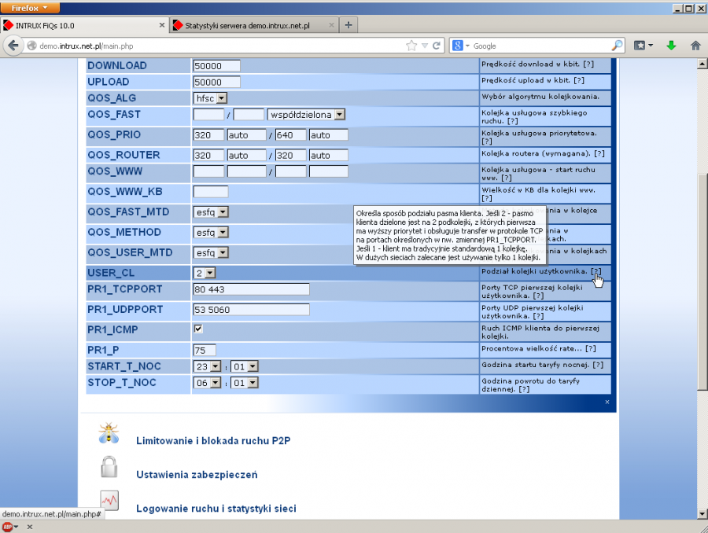Close the Statystyki serwera tab

[331, 25]
